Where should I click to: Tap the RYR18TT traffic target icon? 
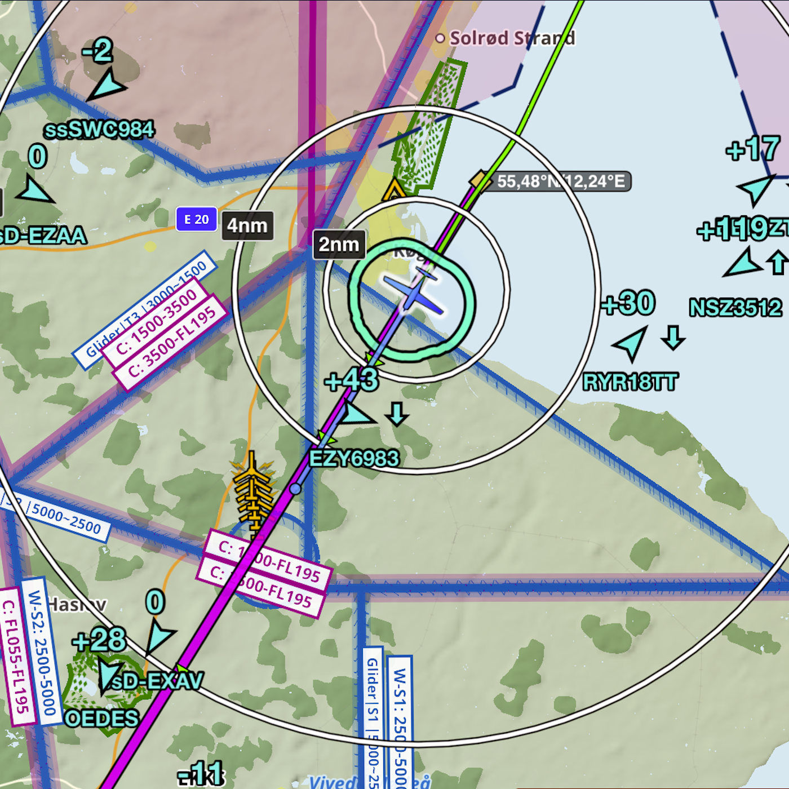pos(631,343)
